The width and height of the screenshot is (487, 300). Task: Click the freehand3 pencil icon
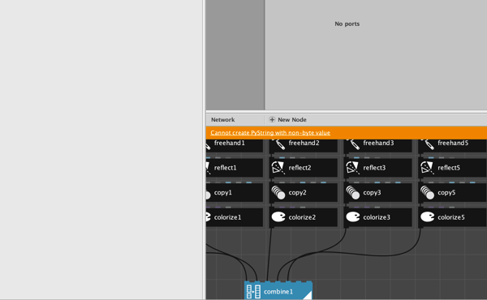(353, 144)
